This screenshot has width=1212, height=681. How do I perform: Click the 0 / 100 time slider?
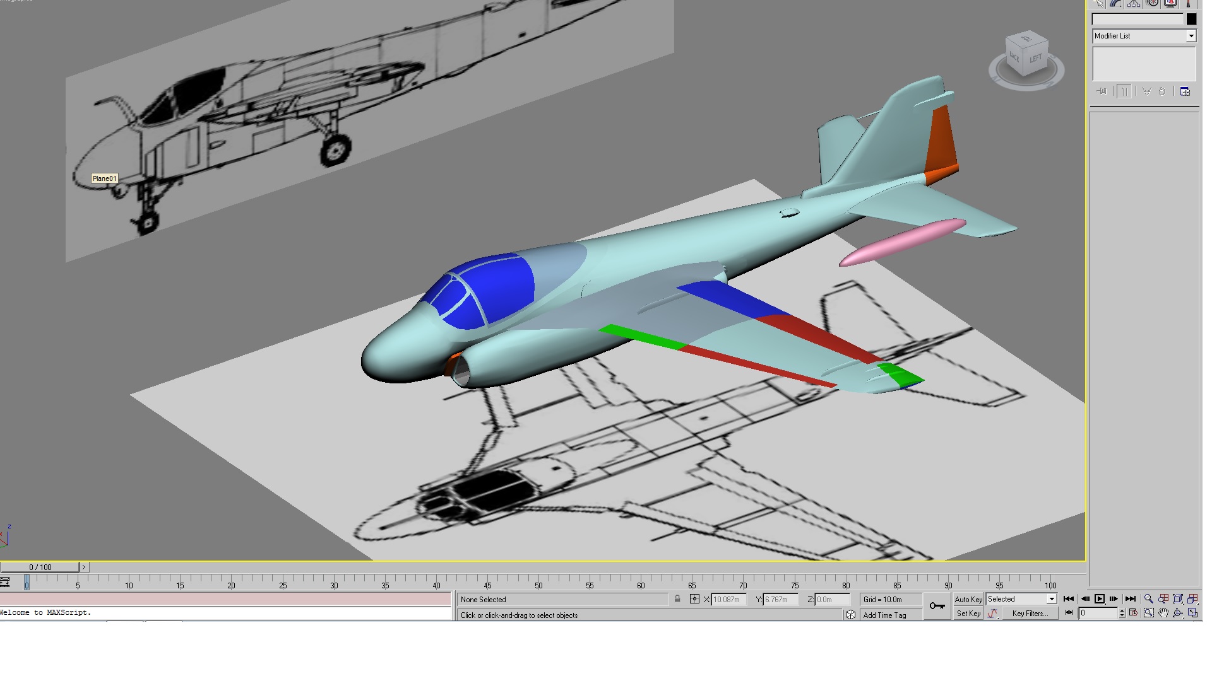click(40, 567)
